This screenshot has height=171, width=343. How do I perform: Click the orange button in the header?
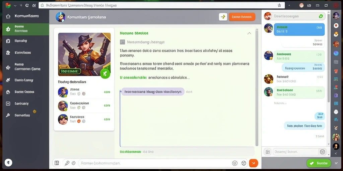coord(242,17)
